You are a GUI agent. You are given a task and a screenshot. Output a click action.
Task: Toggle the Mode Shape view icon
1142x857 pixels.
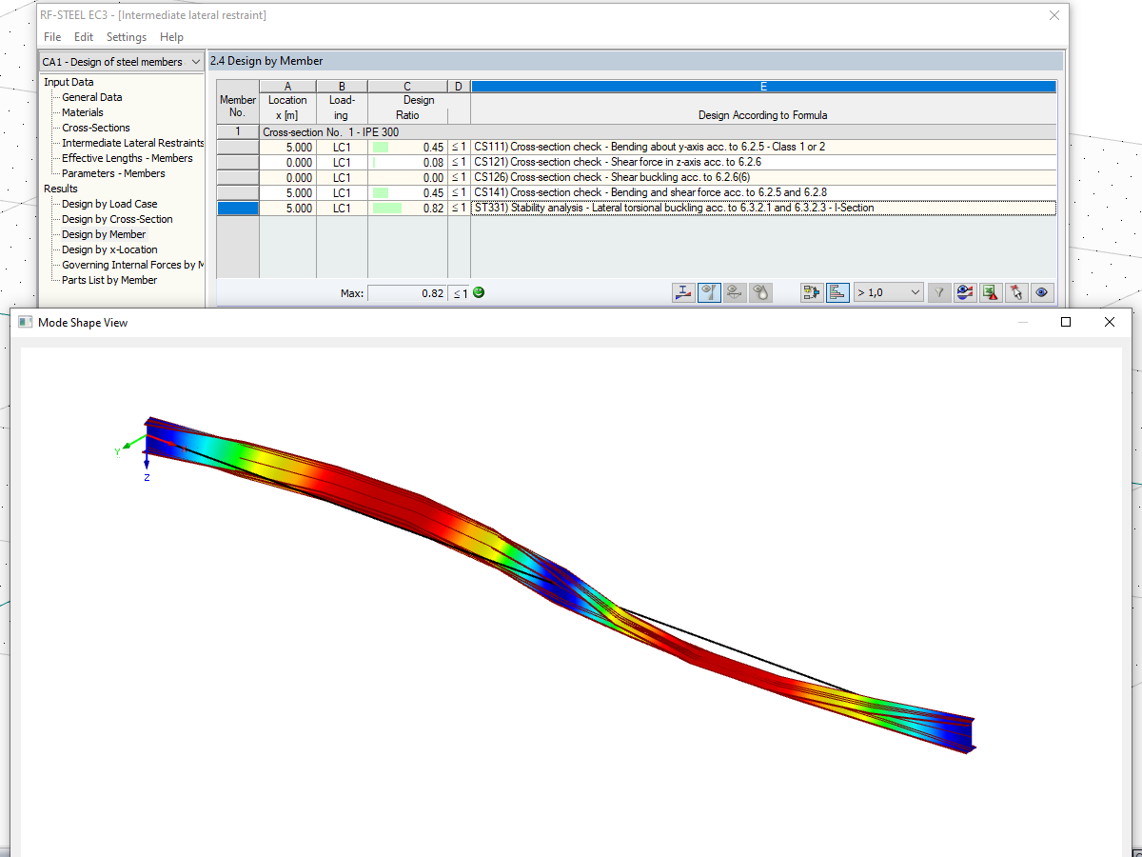709,292
